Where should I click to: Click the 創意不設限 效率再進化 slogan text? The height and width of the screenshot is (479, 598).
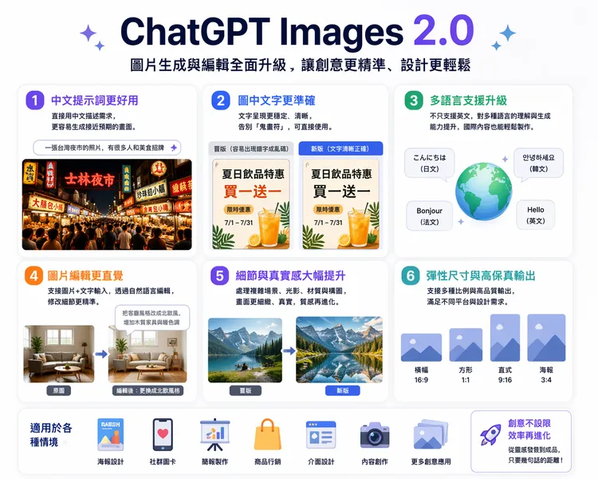529,430
